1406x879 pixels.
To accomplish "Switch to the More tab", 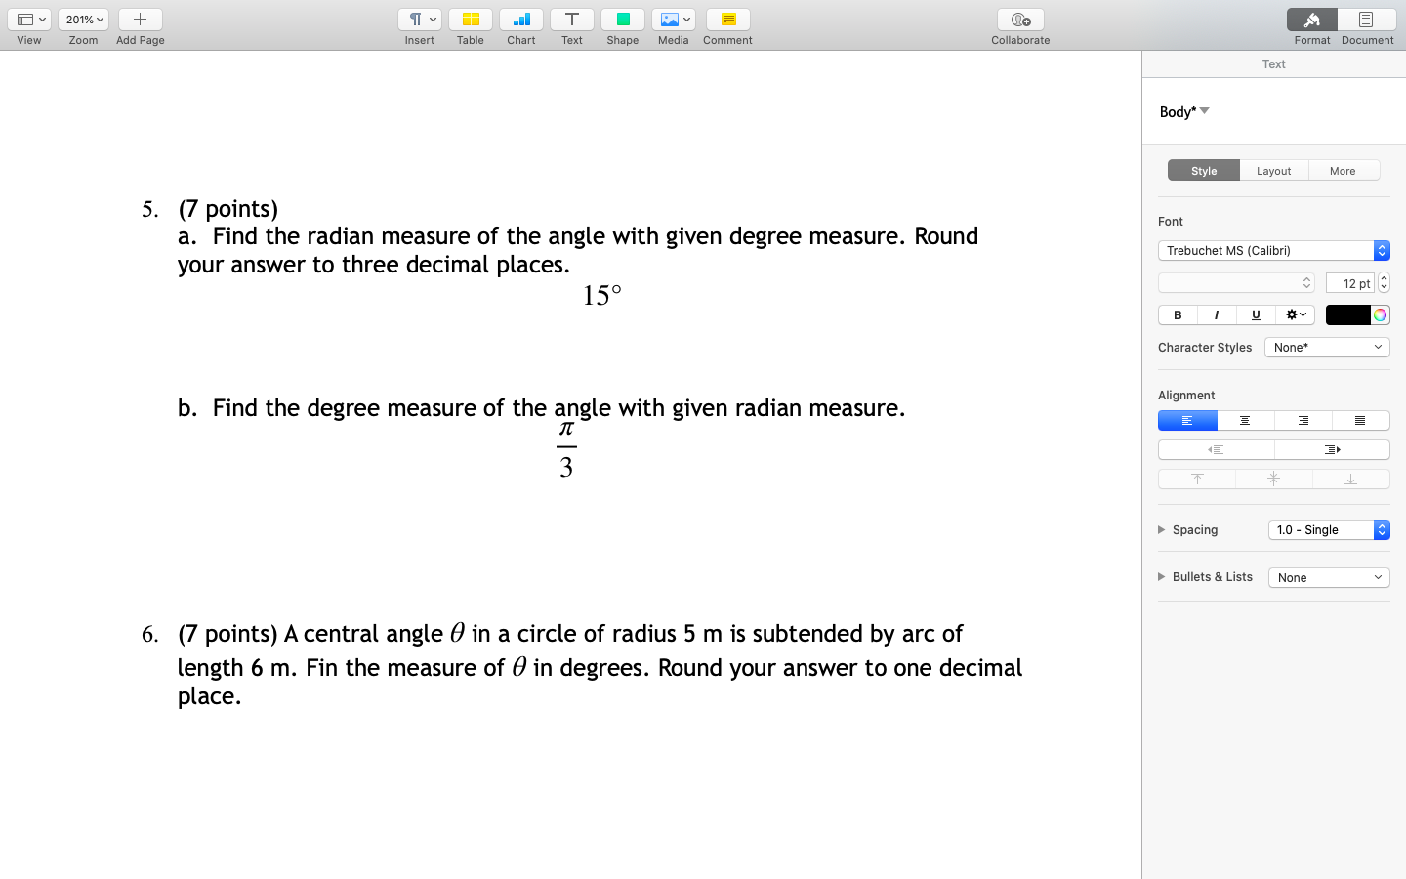I will [1344, 170].
